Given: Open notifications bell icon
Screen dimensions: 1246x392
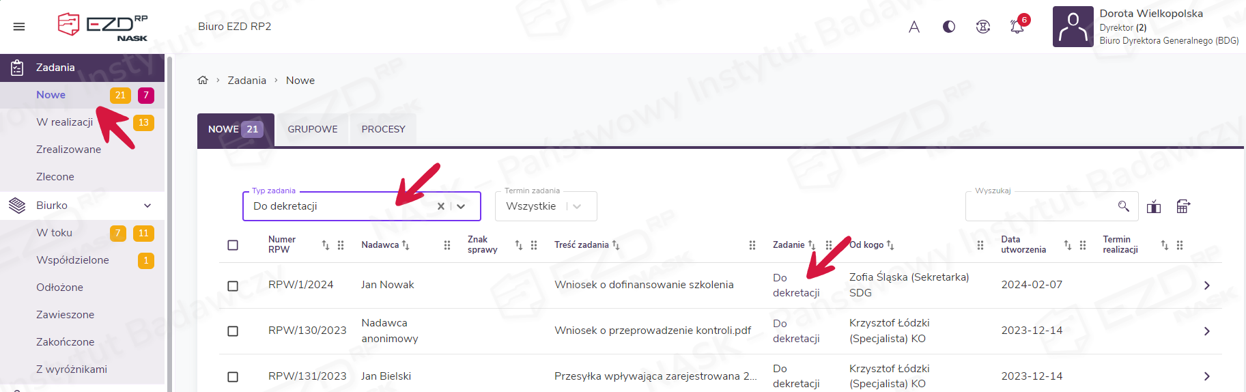Looking at the screenshot, I should (x=1017, y=27).
